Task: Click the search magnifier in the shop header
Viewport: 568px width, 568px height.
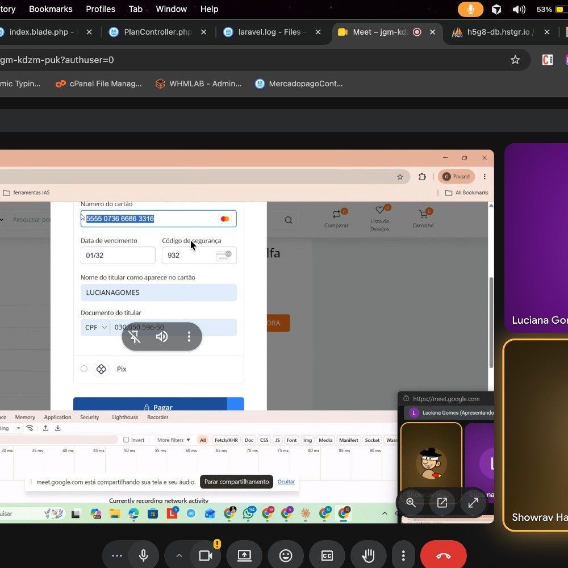Action: 289,220
